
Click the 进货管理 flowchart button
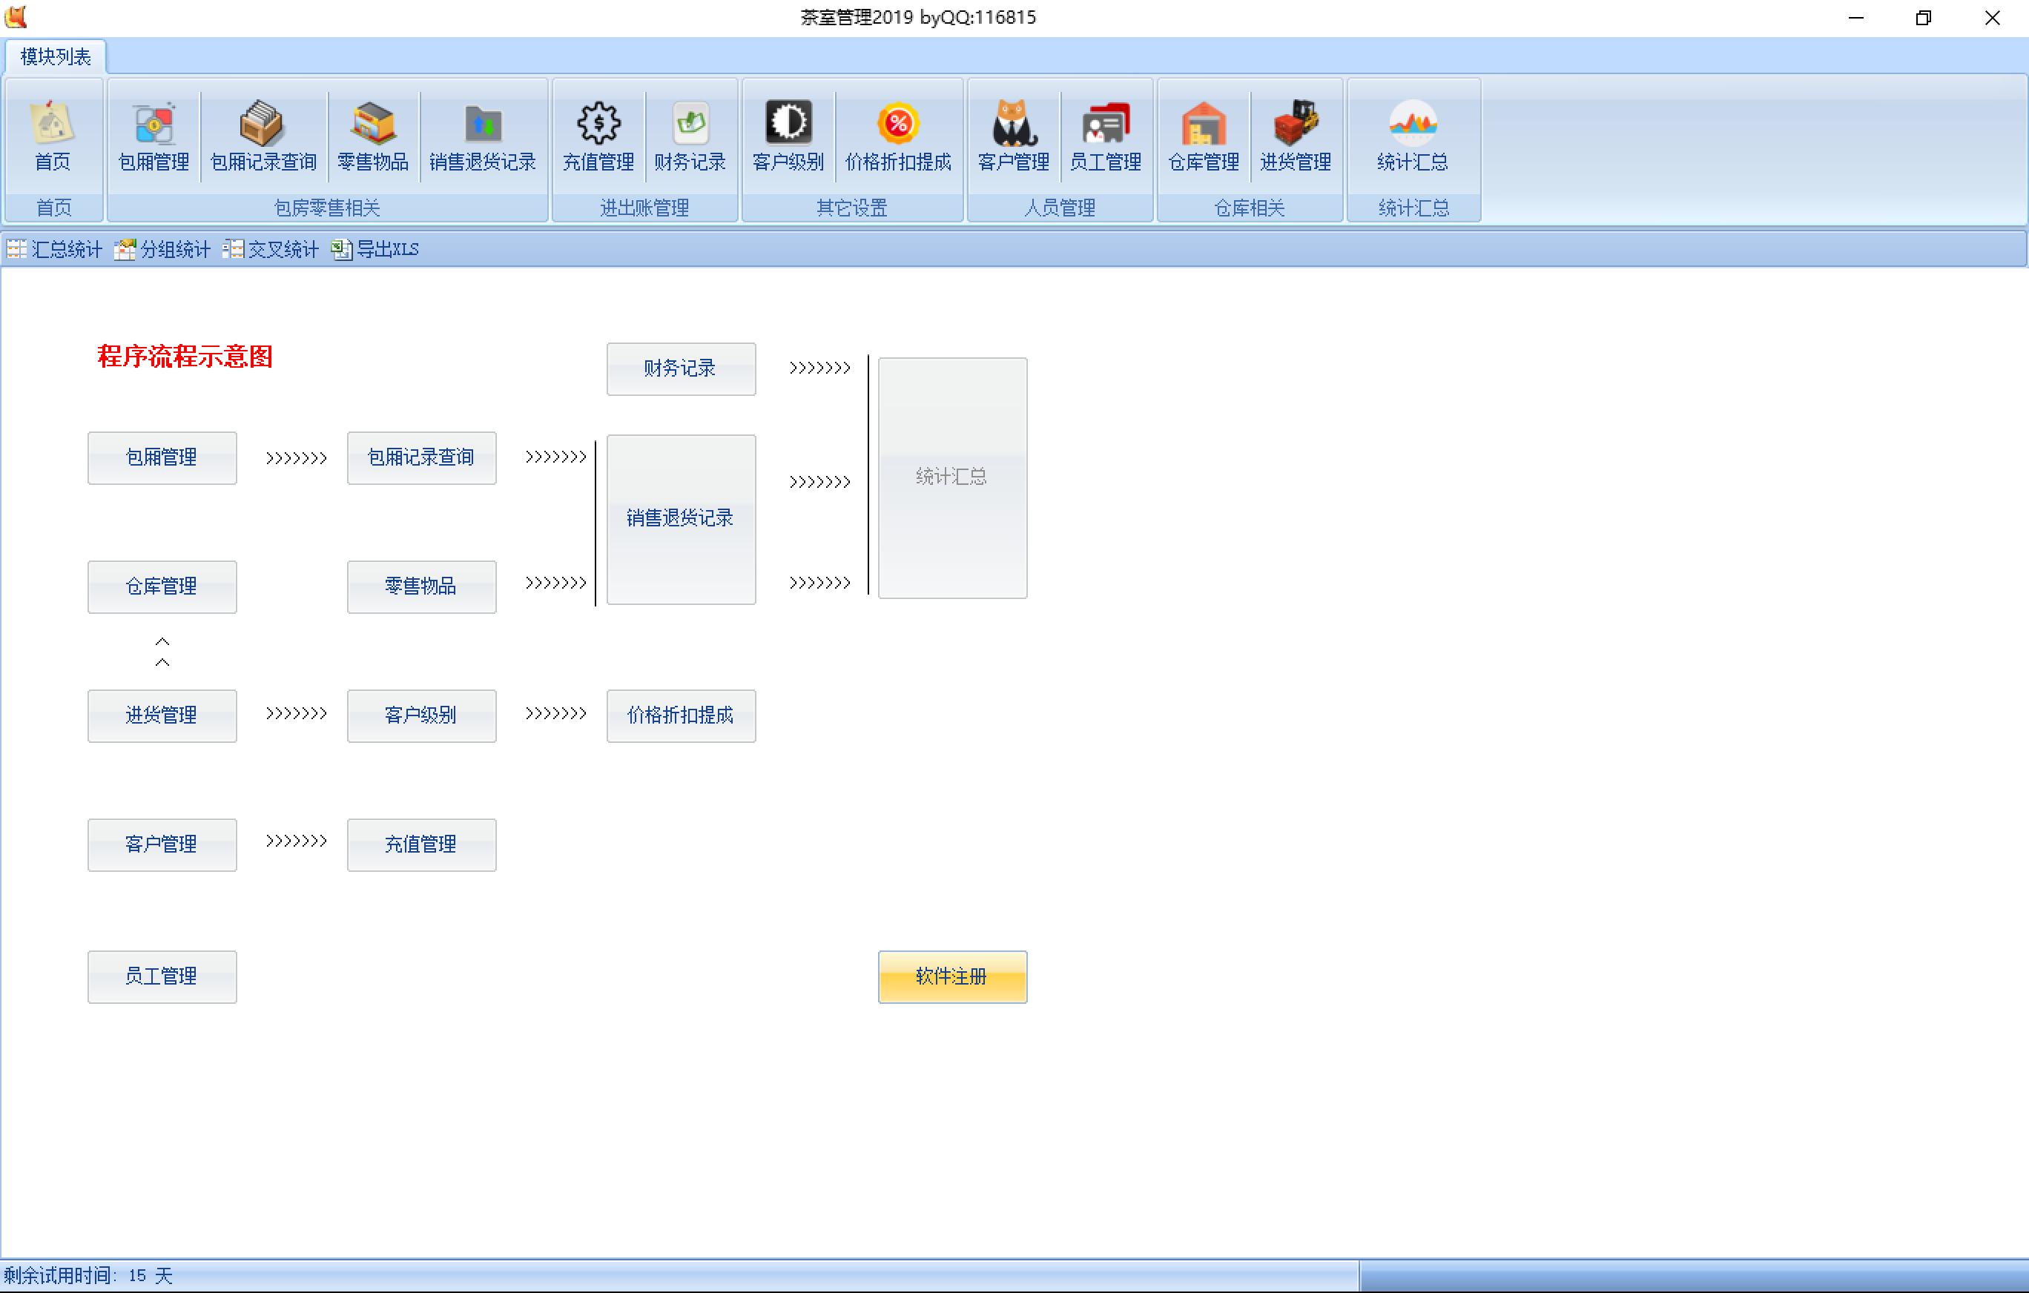162,715
